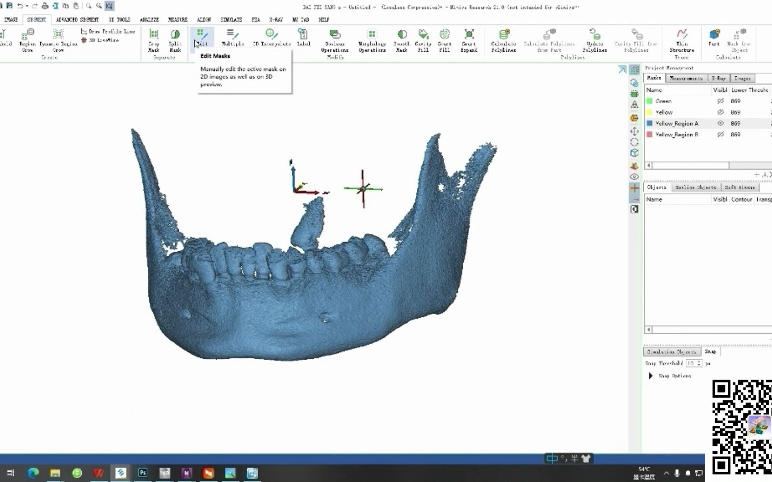Open Morphology Operations
The width and height of the screenshot is (772, 482).
[372, 40]
